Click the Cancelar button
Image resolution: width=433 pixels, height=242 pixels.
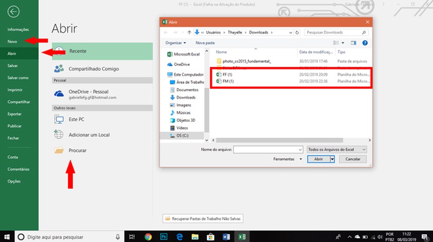[353, 159]
